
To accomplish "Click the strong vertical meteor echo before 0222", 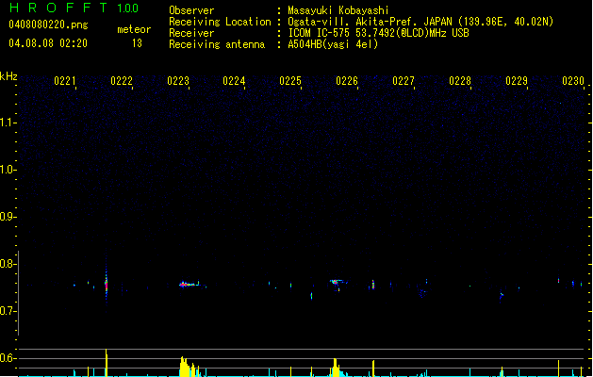I will pyautogui.click(x=107, y=285).
